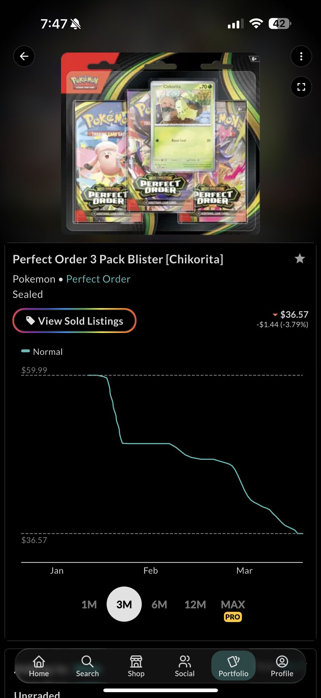321x698 pixels.
Task: Tap the Chikorita blister product image
Action: pos(160,143)
